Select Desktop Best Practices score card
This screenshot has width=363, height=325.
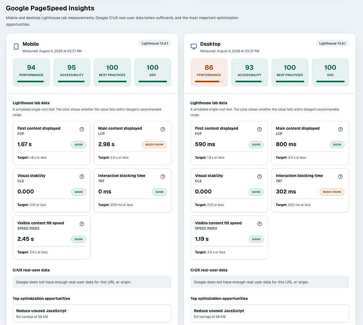pyautogui.click(x=290, y=73)
